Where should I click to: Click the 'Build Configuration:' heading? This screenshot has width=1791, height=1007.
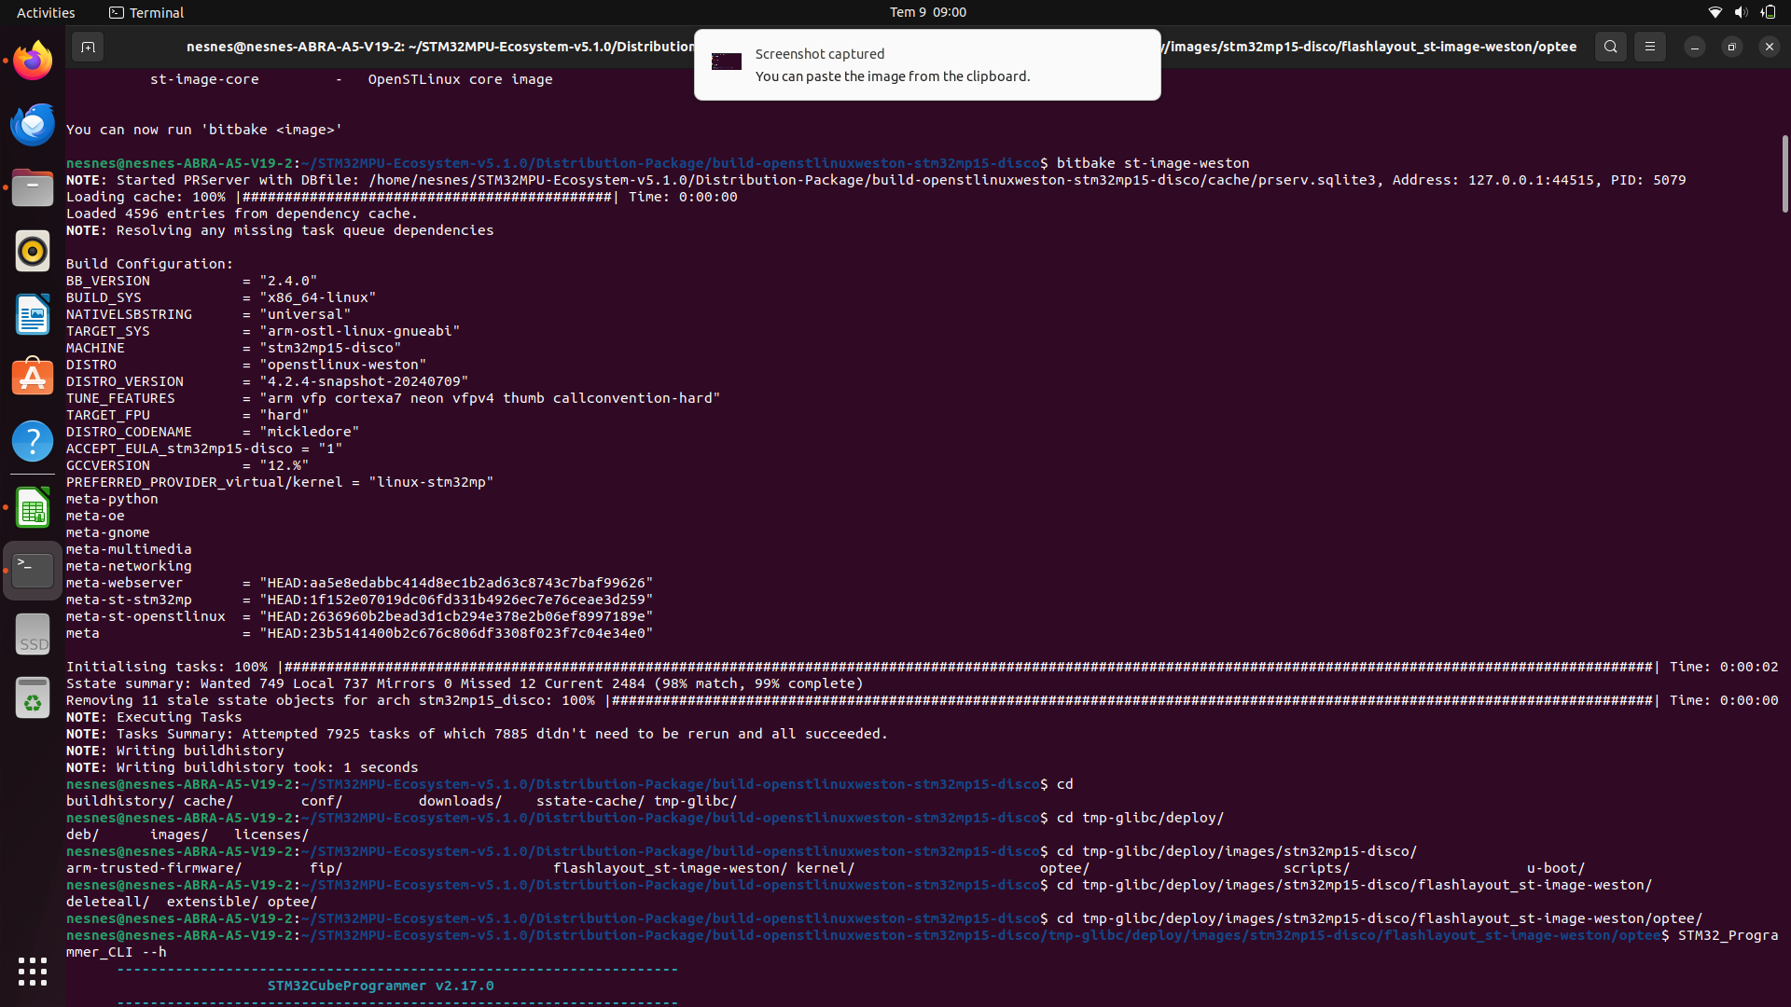click(149, 264)
